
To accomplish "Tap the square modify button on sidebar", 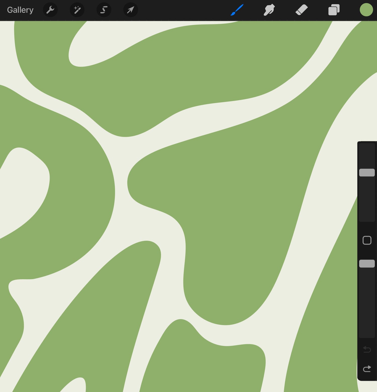I will click(367, 240).
